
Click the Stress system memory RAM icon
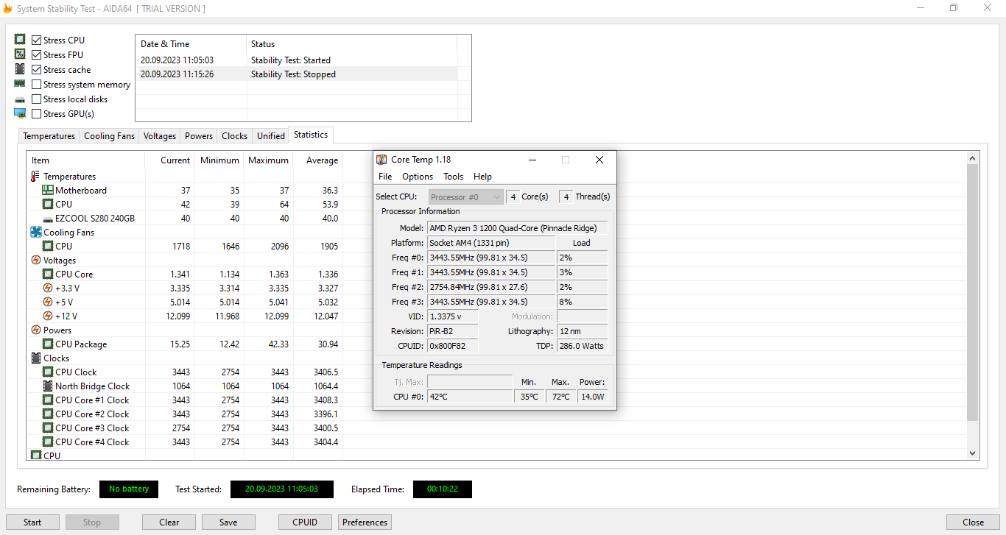coord(20,84)
